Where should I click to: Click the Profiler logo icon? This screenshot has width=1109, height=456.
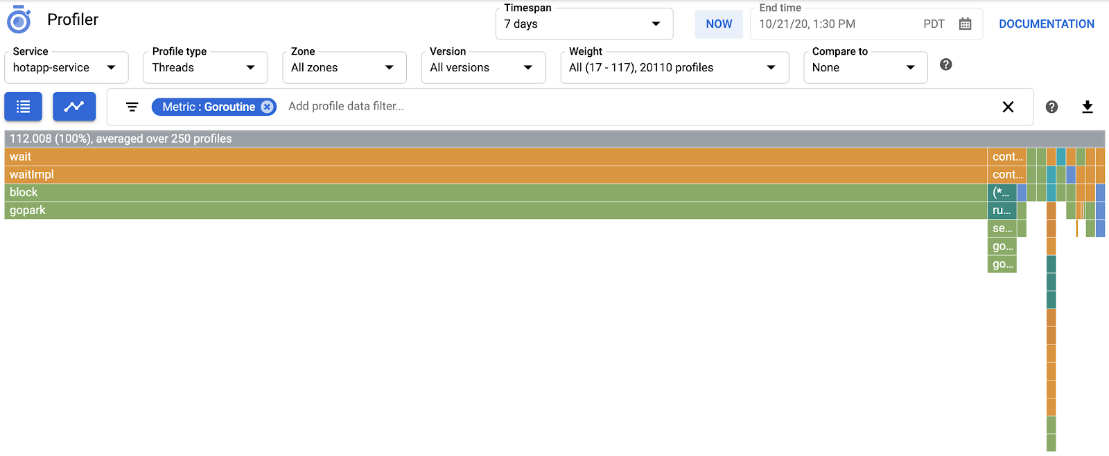point(19,20)
